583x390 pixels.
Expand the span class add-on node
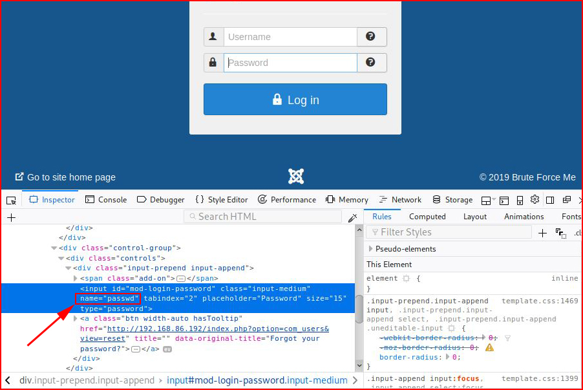point(75,278)
